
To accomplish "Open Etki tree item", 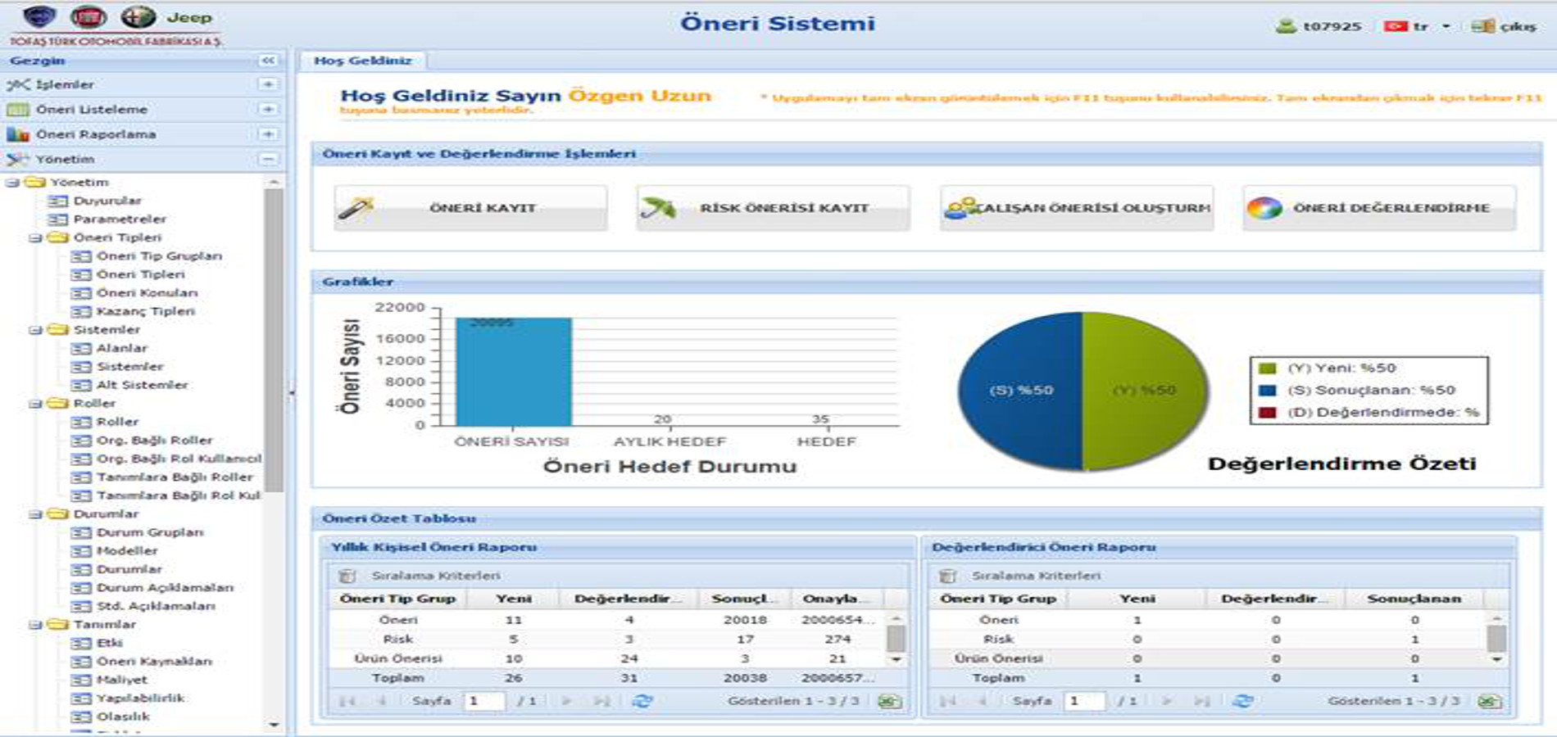I will pos(109,643).
